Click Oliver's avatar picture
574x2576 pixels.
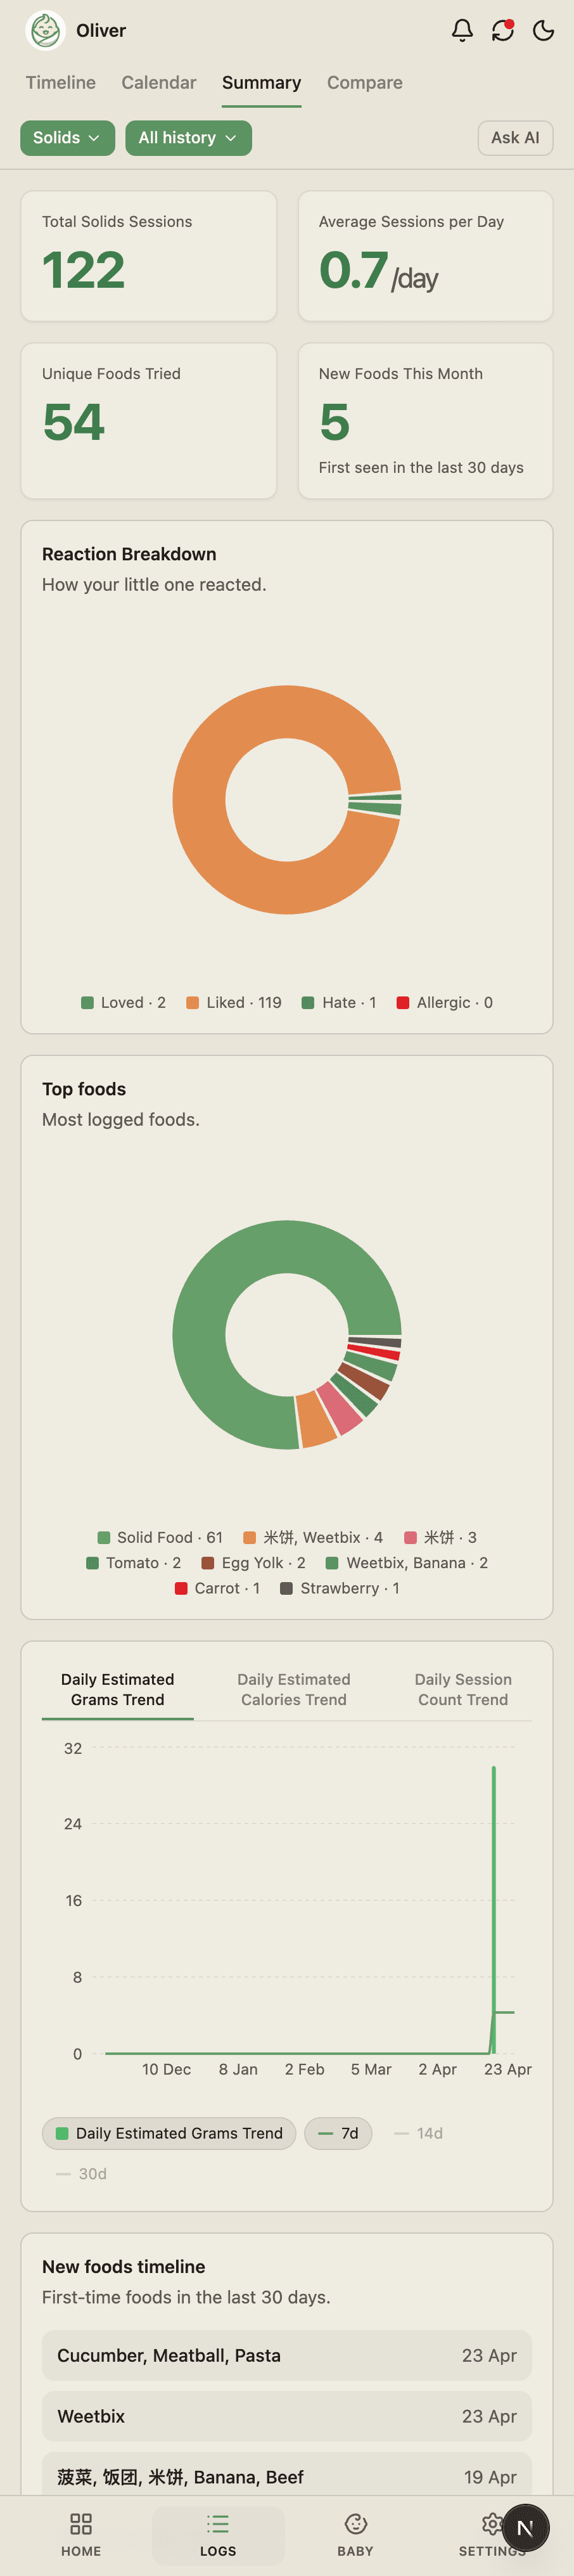coord(44,31)
